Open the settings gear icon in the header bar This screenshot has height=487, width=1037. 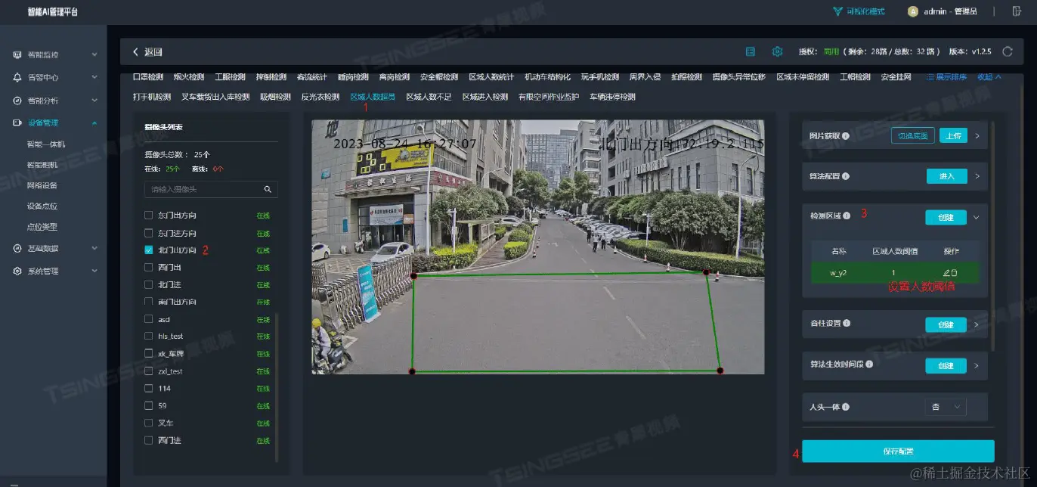(777, 51)
